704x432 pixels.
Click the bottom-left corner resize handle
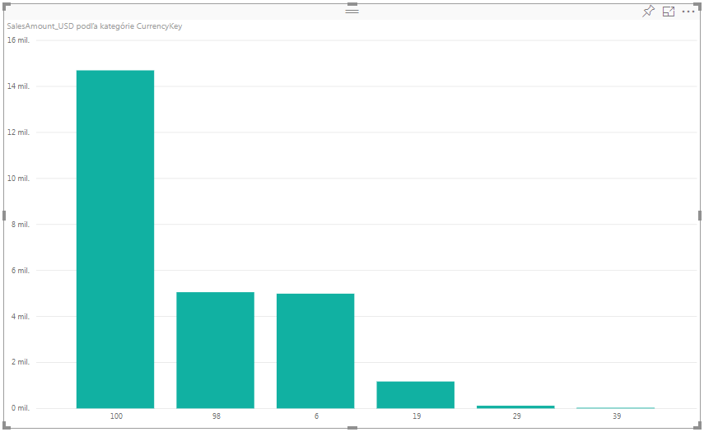[x=6, y=425]
